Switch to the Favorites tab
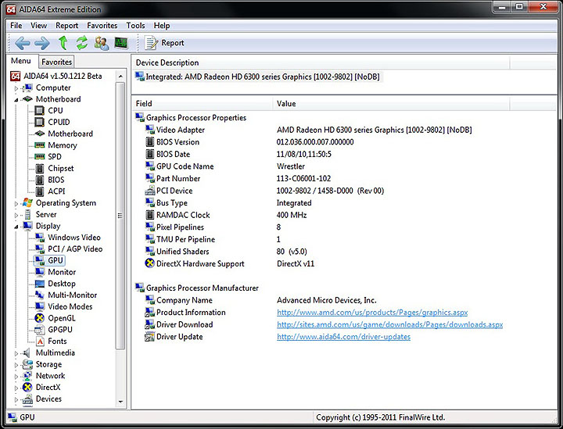The image size is (563, 429). (56, 62)
